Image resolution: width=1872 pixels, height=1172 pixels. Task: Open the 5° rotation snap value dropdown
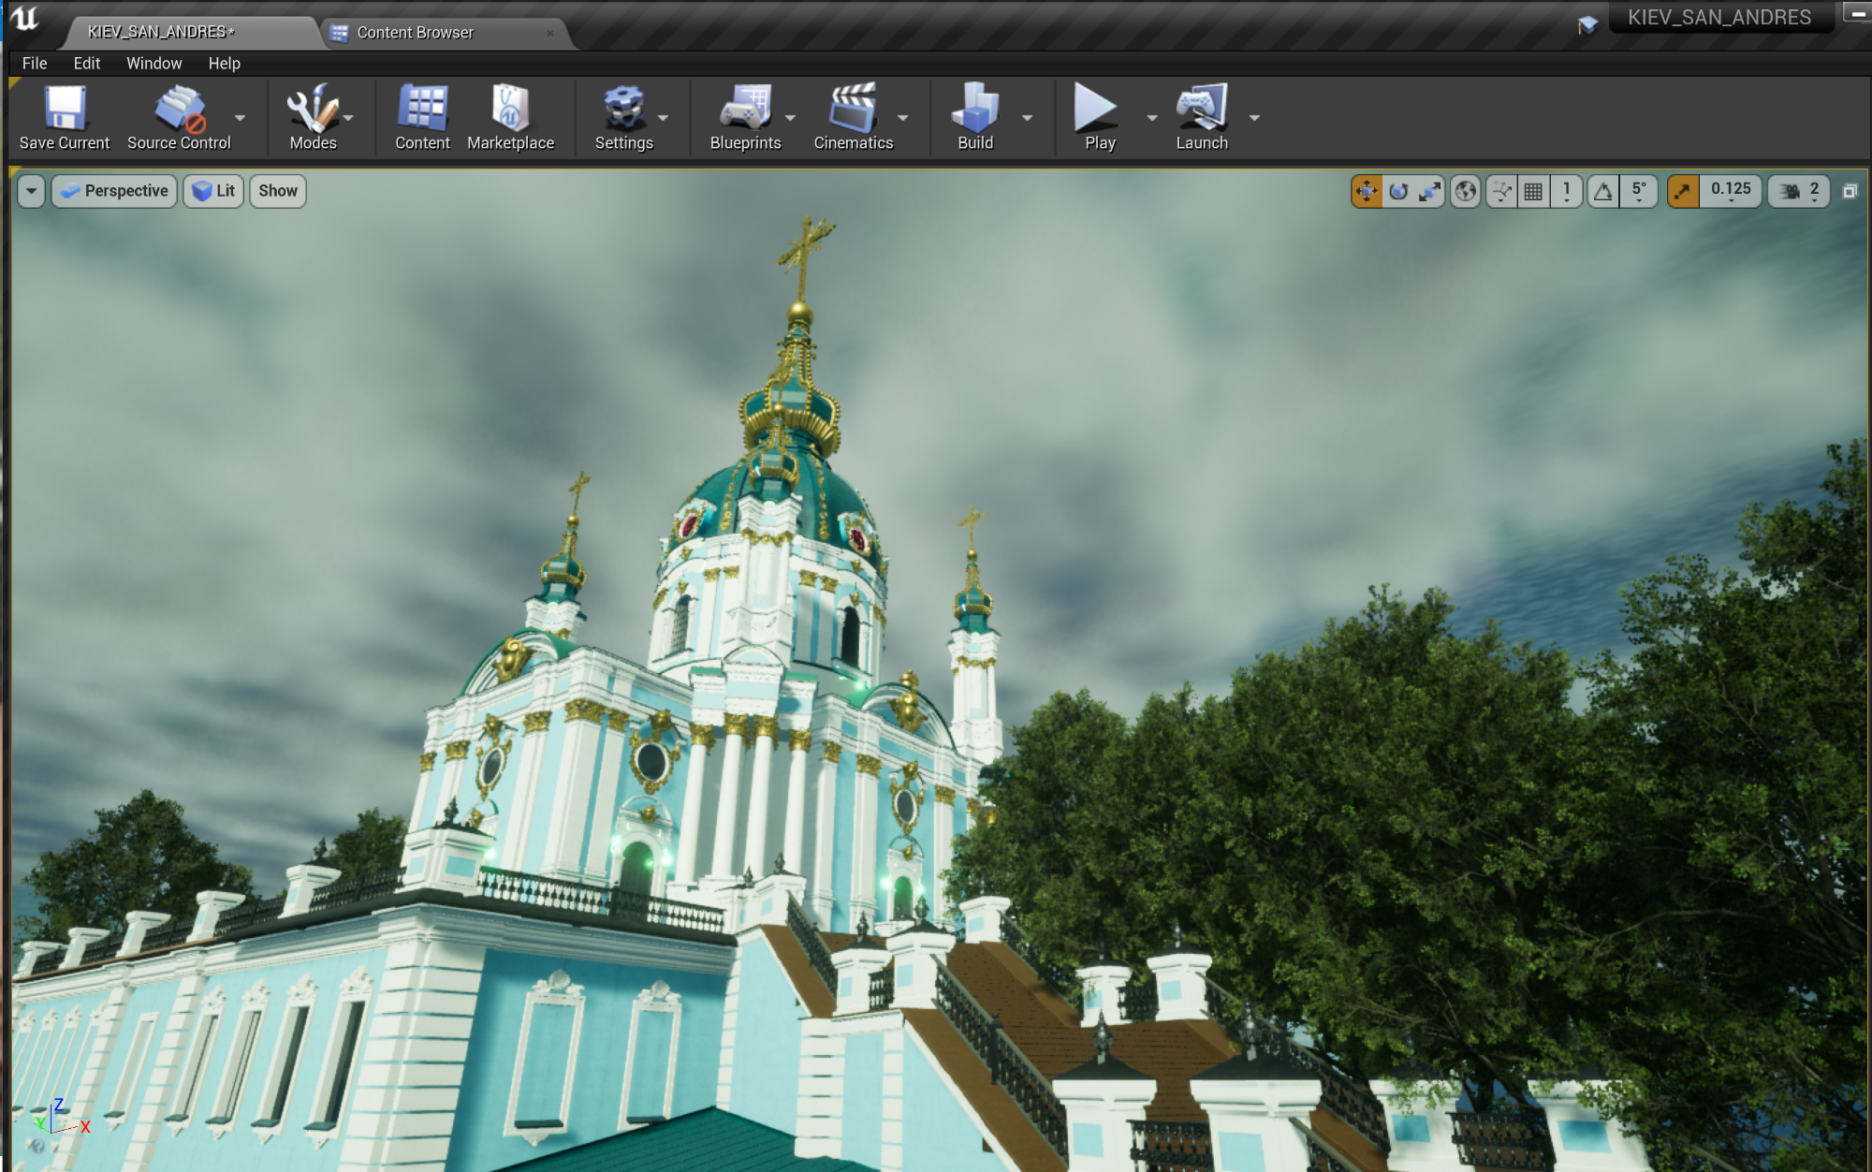point(1639,191)
